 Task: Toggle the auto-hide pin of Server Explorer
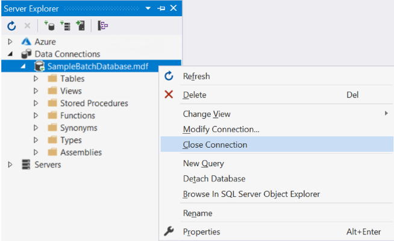(161, 8)
